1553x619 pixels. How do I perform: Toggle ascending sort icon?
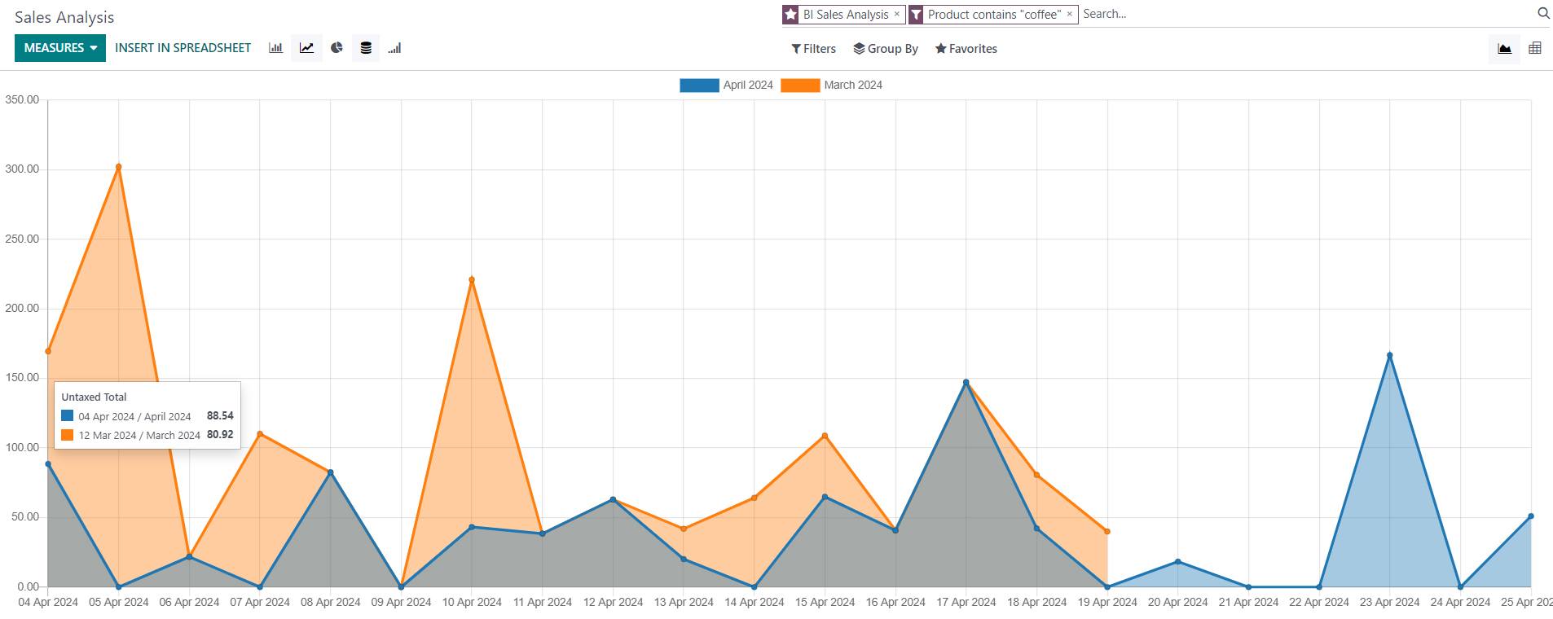tap(395, 48)
